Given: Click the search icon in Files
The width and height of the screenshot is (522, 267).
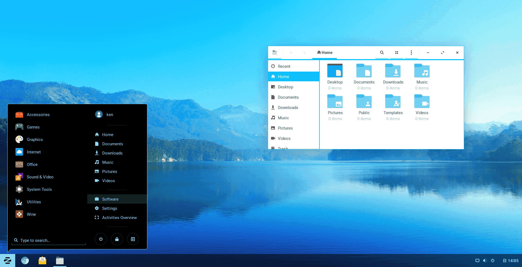Looking at the screenshot, I should 382,53.
